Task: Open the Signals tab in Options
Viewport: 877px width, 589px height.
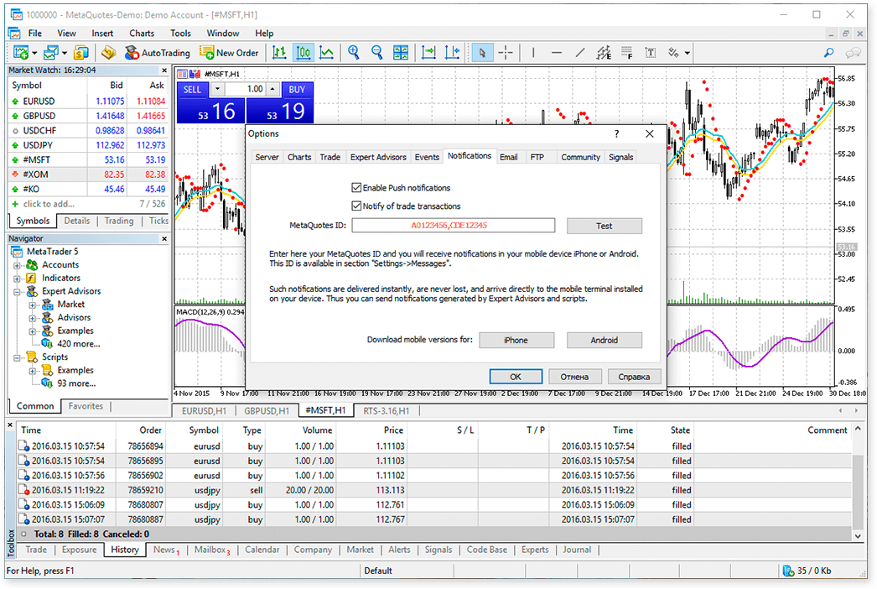Action: click(x=620, y=158)
